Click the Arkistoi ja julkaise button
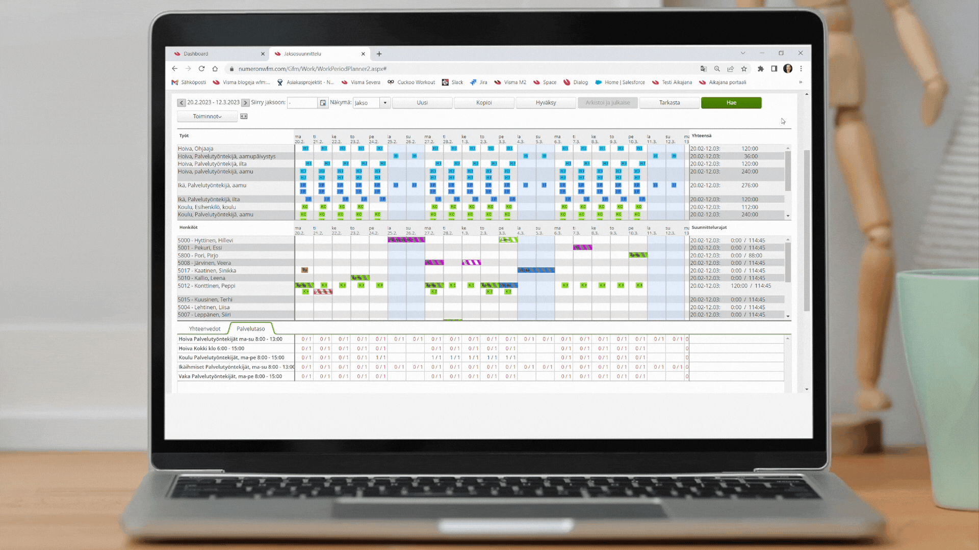979x550 pixels. 606,102
